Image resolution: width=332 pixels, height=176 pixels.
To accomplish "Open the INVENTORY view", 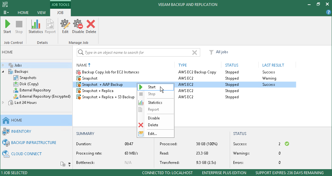I will coord(36,132).
